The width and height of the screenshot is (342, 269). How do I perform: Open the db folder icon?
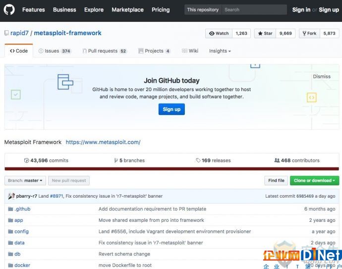(10, 254)
